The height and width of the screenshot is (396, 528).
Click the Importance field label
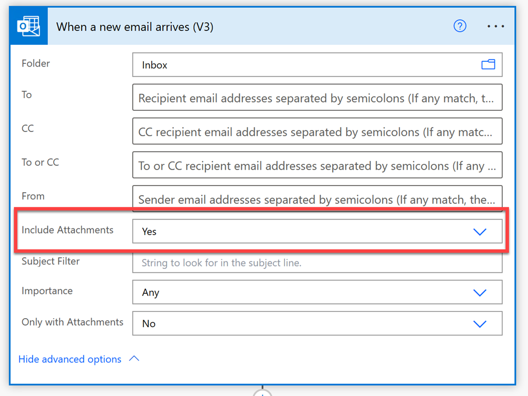pos(47,291)
